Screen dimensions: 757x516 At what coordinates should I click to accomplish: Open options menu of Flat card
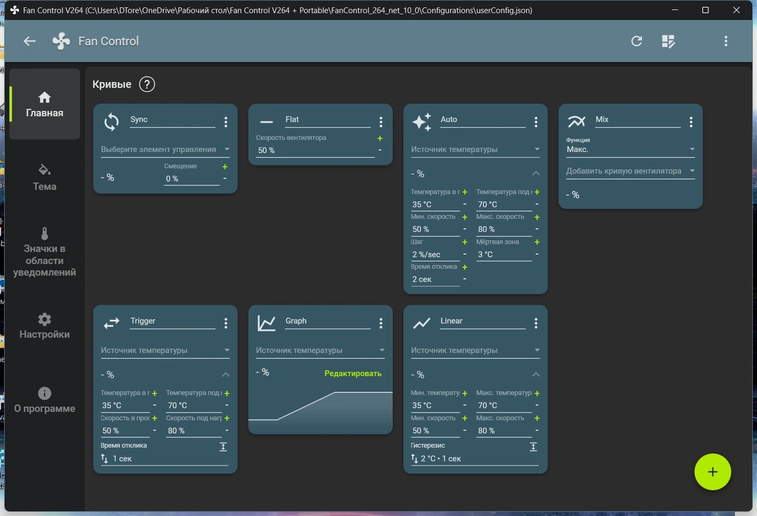point(381,122)
